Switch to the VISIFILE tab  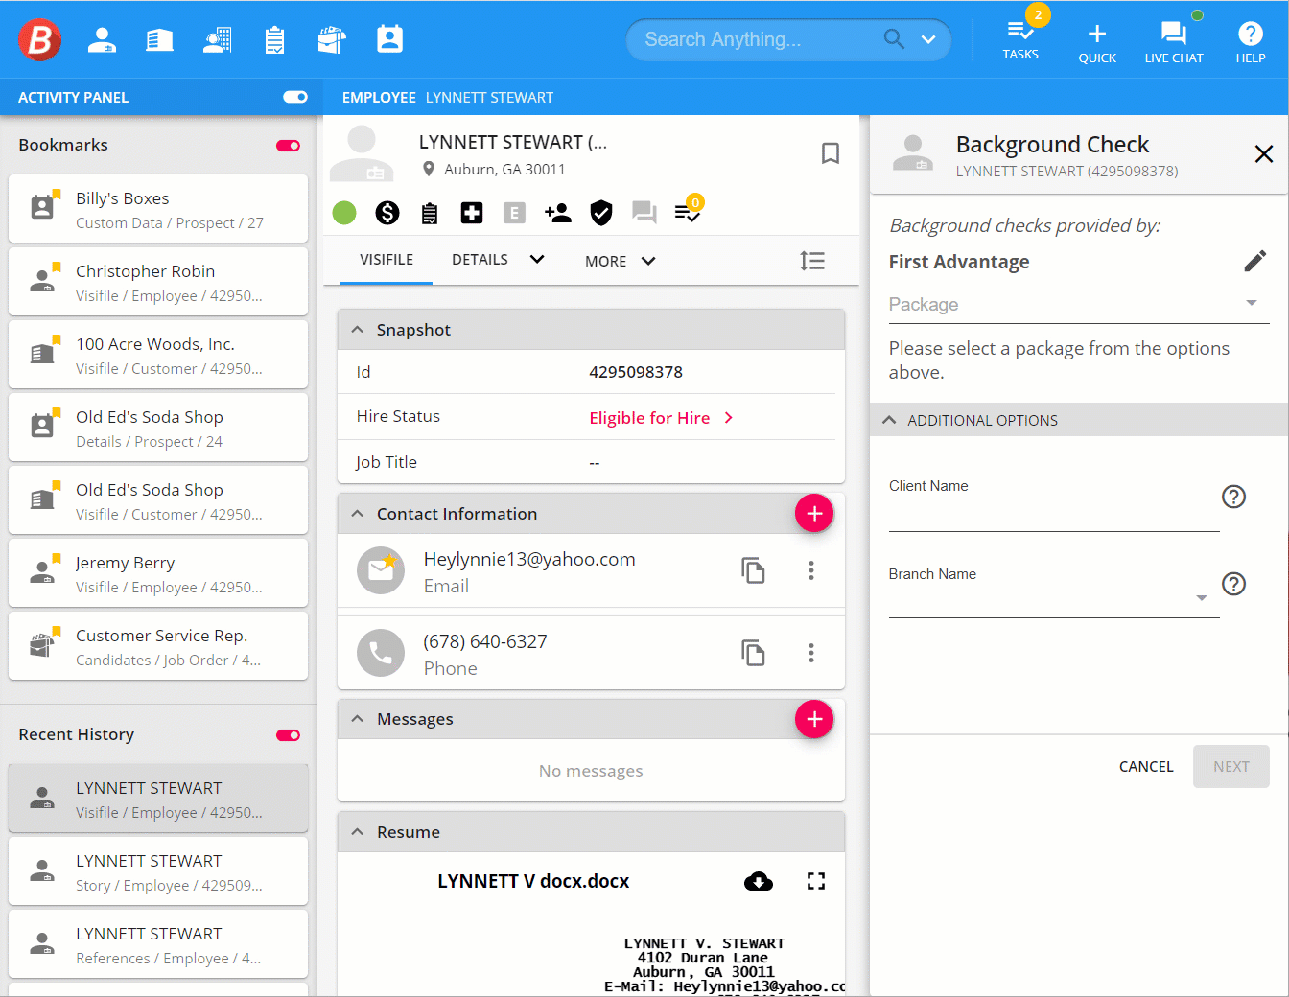387,260
